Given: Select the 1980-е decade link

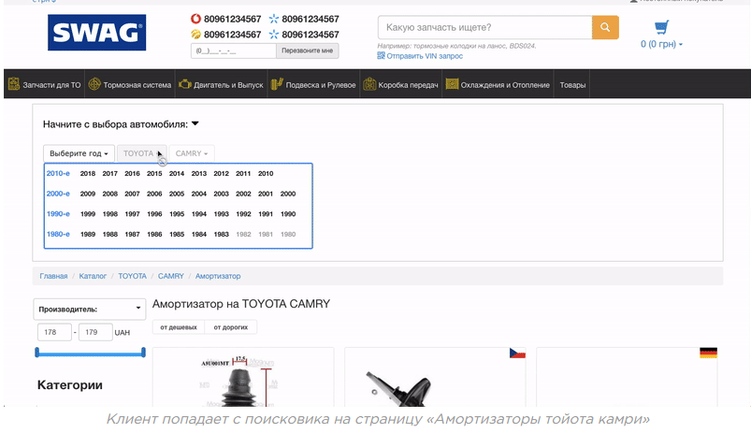Looking at the screenshot, I should coord(58,234).
